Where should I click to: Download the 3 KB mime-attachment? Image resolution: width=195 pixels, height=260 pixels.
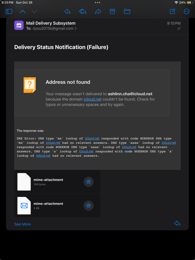pyautogui.click(x=89, y=205)
